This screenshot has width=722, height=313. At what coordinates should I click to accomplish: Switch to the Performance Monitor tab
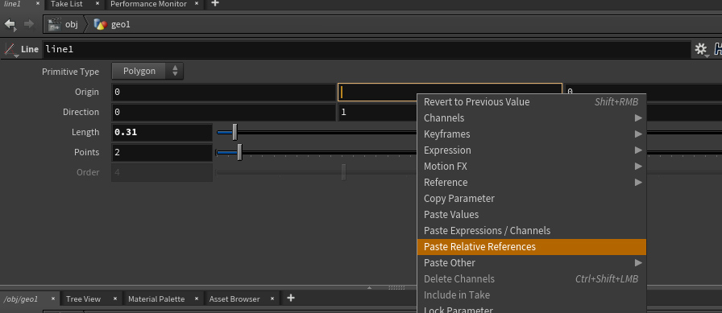[149, 4]
